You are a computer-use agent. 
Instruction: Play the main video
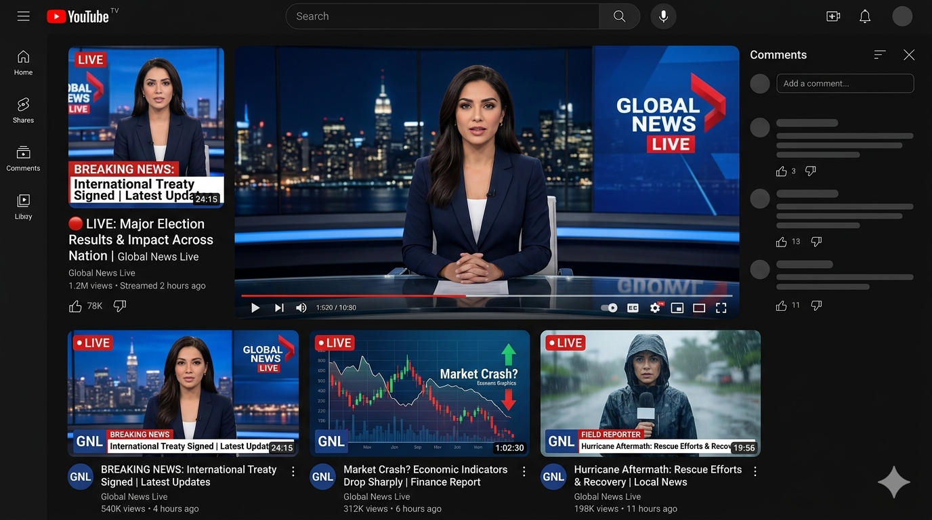tap(255, 307)
